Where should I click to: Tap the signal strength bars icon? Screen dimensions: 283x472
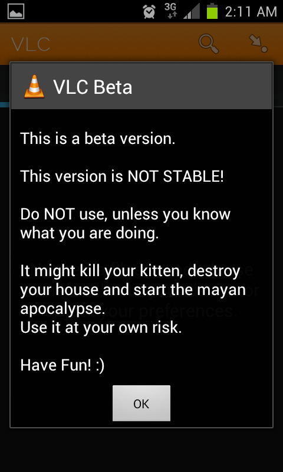tap(192, 11)
